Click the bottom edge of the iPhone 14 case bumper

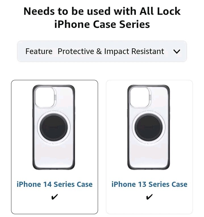pyautogui.click(x=54, y=169)
